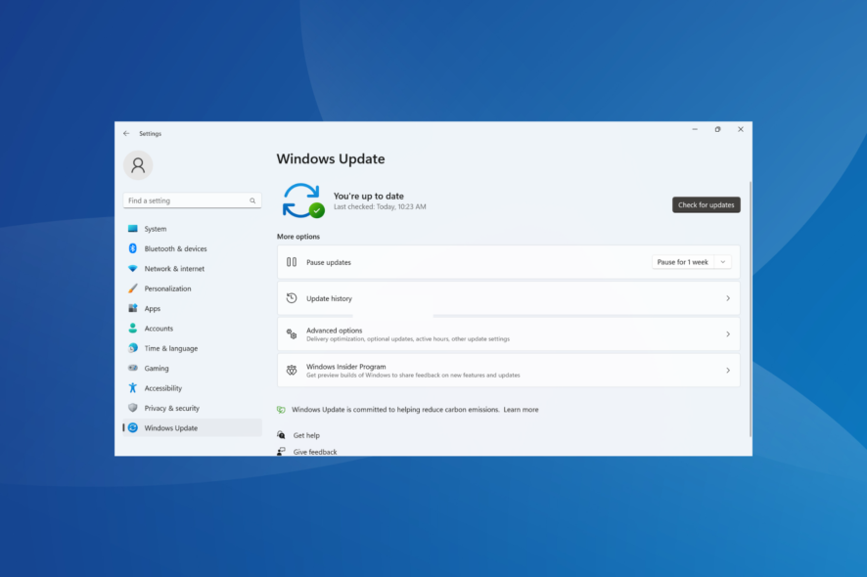Open the user profile avatar
The width and height of the screenshot is (867, 577).
click(x=138, y=165)
